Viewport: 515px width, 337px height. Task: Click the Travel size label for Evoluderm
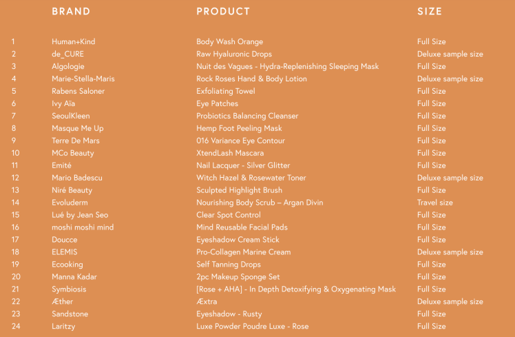click(435, 203)
